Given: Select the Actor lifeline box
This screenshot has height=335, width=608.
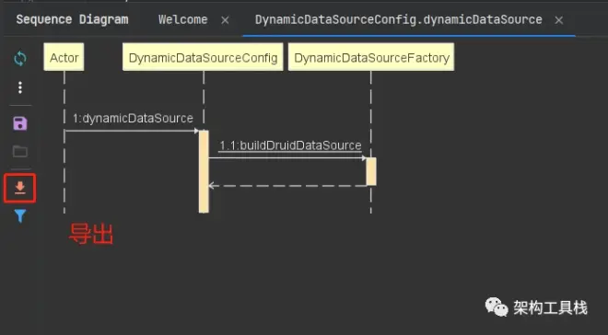Looking at the screenshot, I should [x=64, y=57].
